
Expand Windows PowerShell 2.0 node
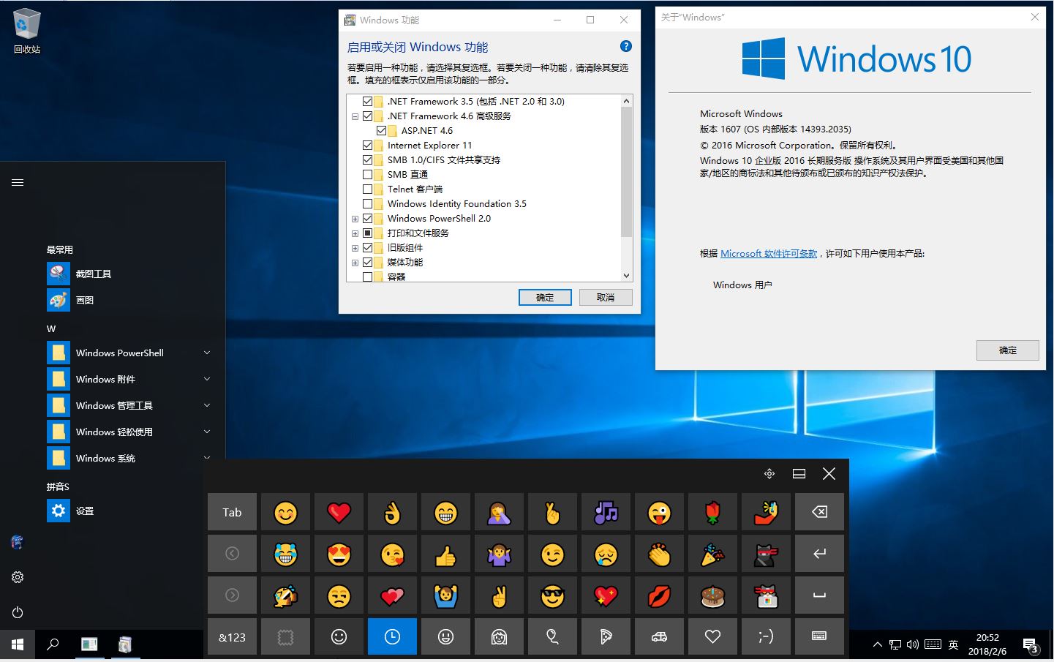click(x=355, y=218)
